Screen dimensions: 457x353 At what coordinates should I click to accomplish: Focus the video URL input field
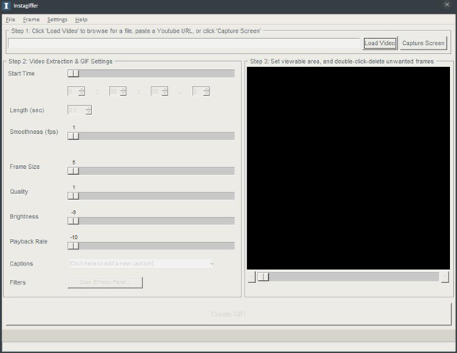coord(184,43)
